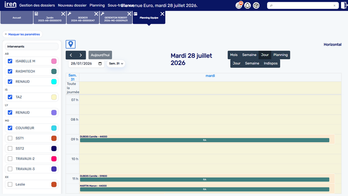Click the Horizontal layout toggle
This screenshot has height=196, width=348.
pyautogui.click(x=332, y=44)
